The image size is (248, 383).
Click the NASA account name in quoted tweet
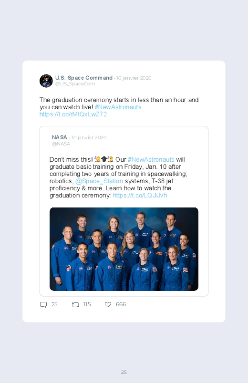click(x=59, y=137)
